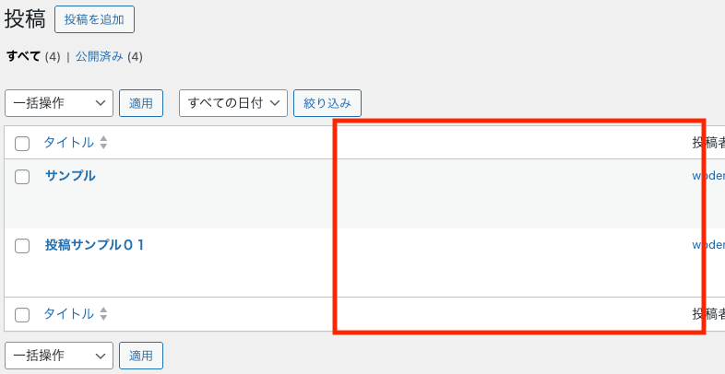This screenshot has height=374, width=725.
Task: Open the bottom 一括操作 dropdown
Action: (59, 355)
